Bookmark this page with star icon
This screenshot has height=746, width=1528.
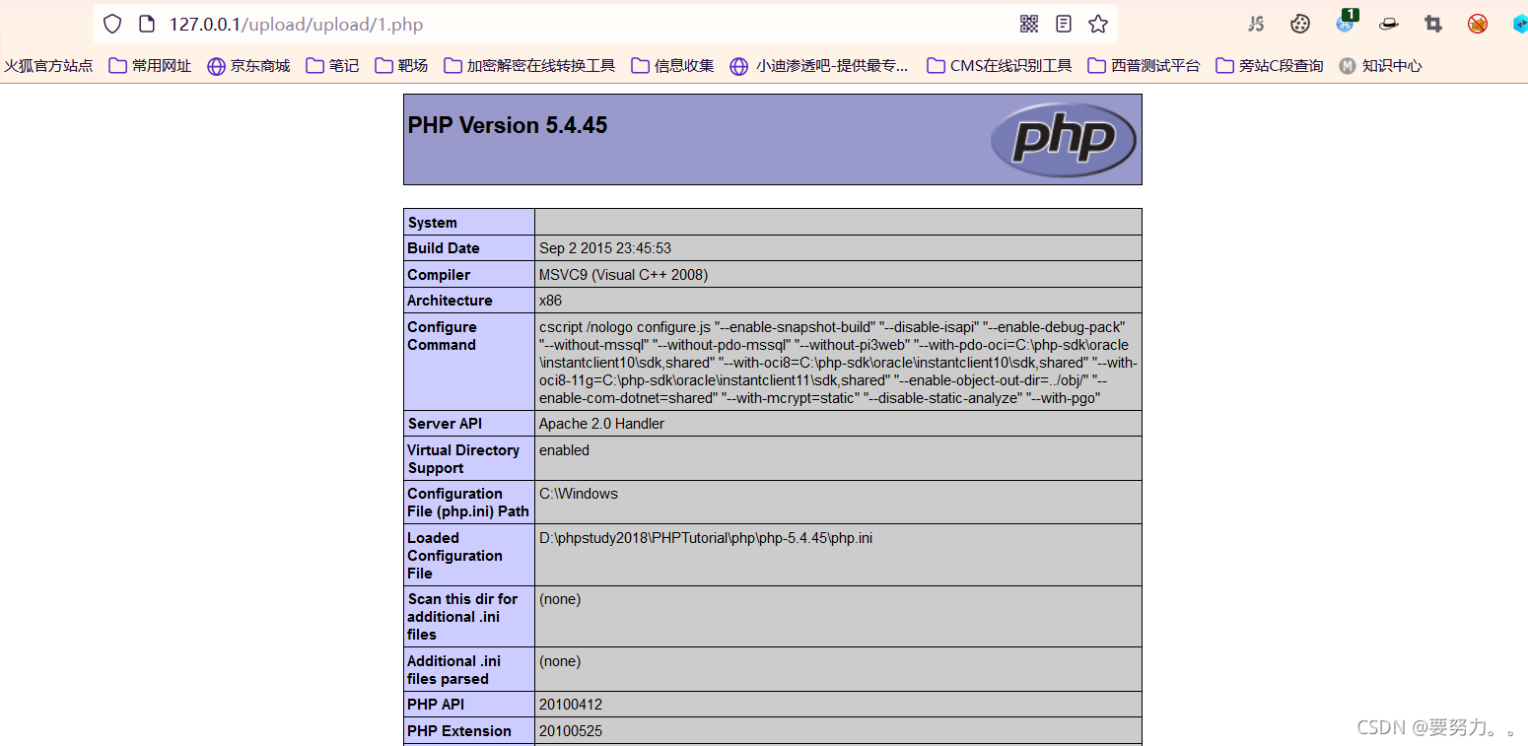pyautogui.click(x=1098, y=24)
